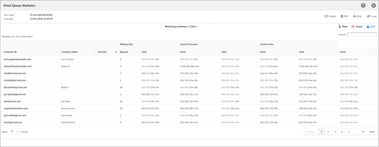Click the Returning customers [ 1366 ] title
The width and height of the screenshot is (379, 147).
pos(181,26)
